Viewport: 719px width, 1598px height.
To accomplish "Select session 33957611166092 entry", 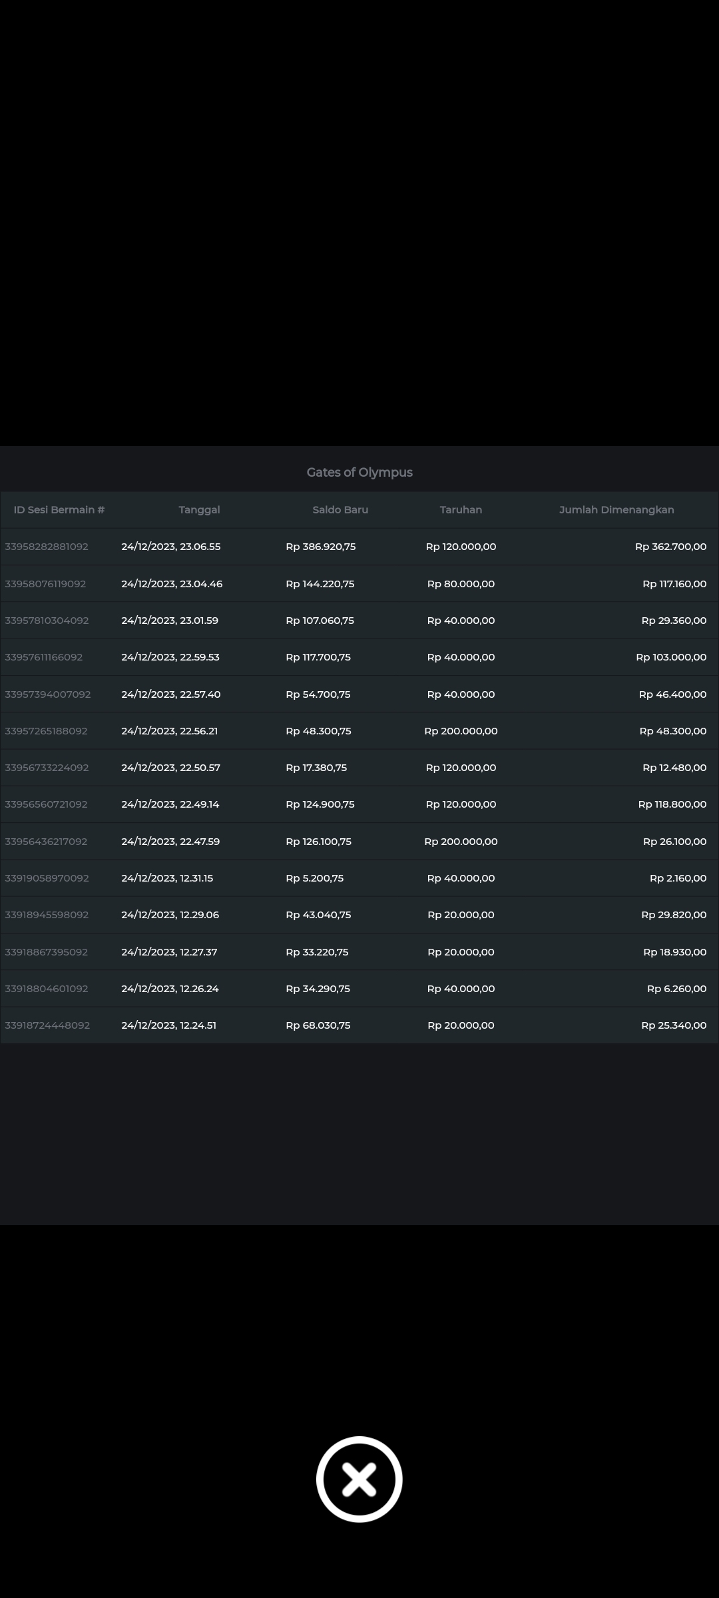I will pyautogui.click(x=44, y=657).
